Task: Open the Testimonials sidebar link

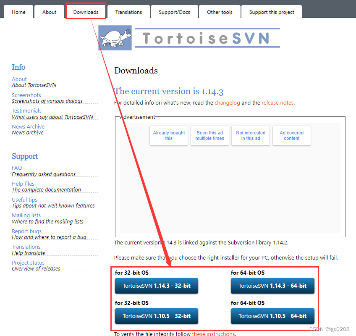Action: point(26,110)
